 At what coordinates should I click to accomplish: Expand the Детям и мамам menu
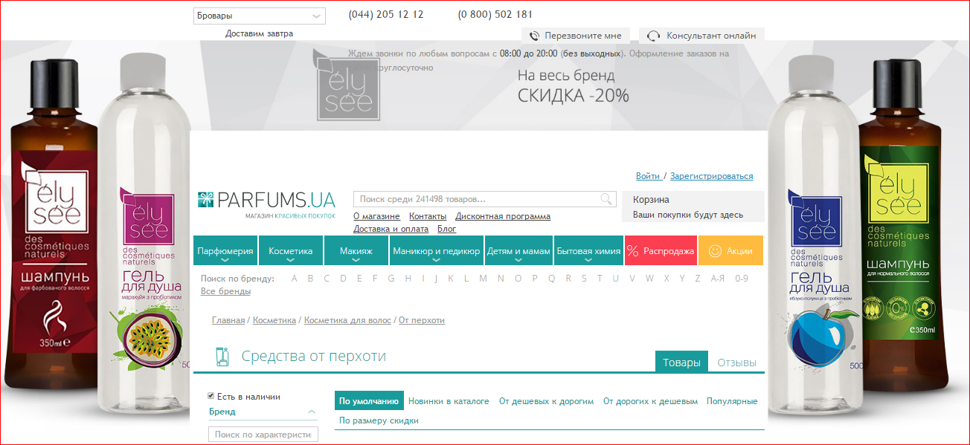click(518, 250)
